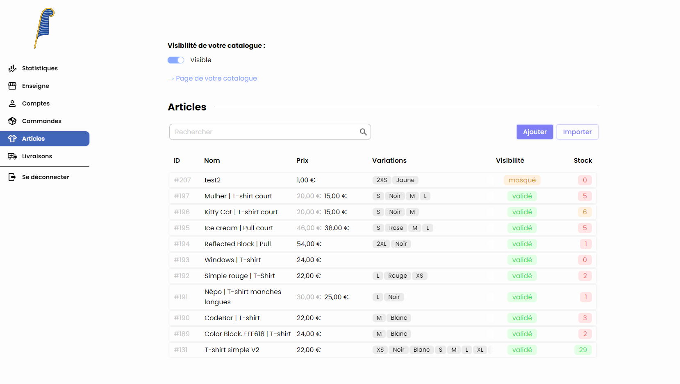The width and height of the screenshot is (680, 384).
Task: Open the Nom column header
Action: point(212,160)
